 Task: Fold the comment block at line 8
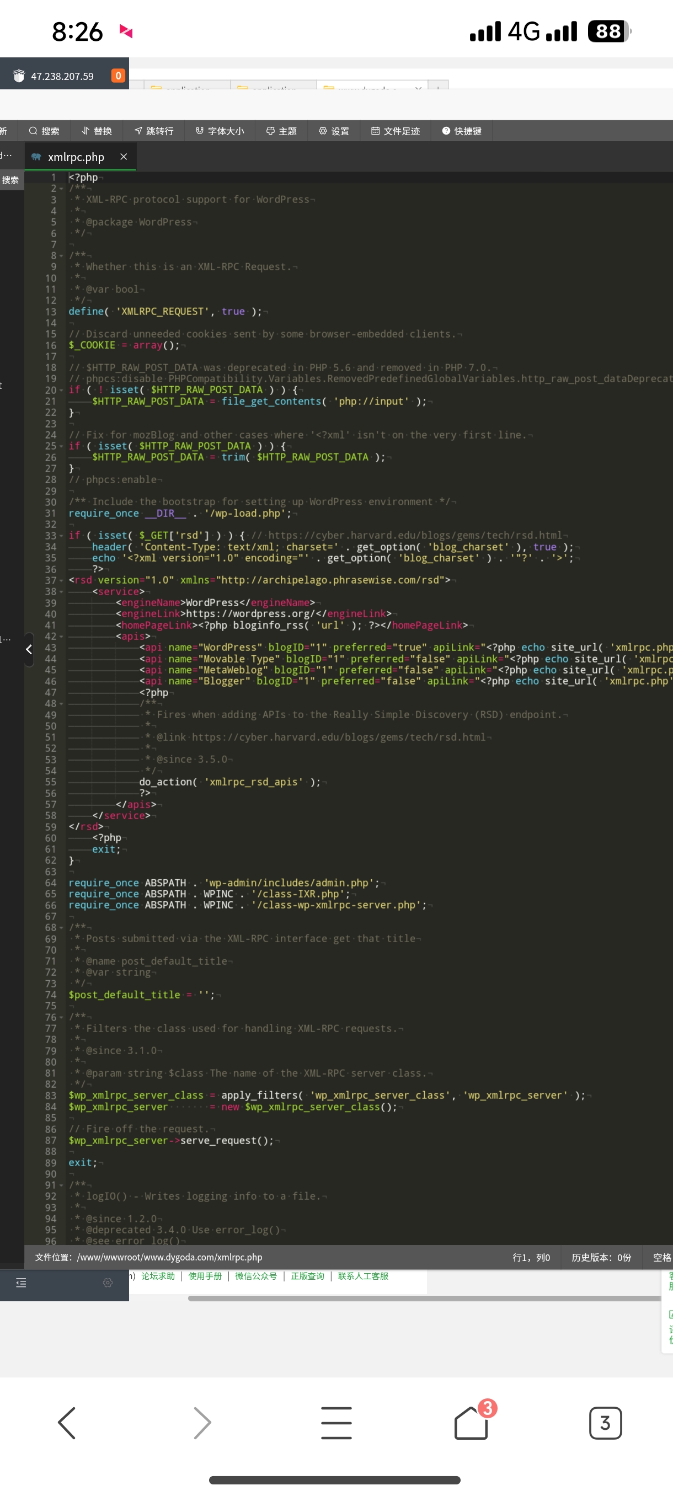coord(61,256)
